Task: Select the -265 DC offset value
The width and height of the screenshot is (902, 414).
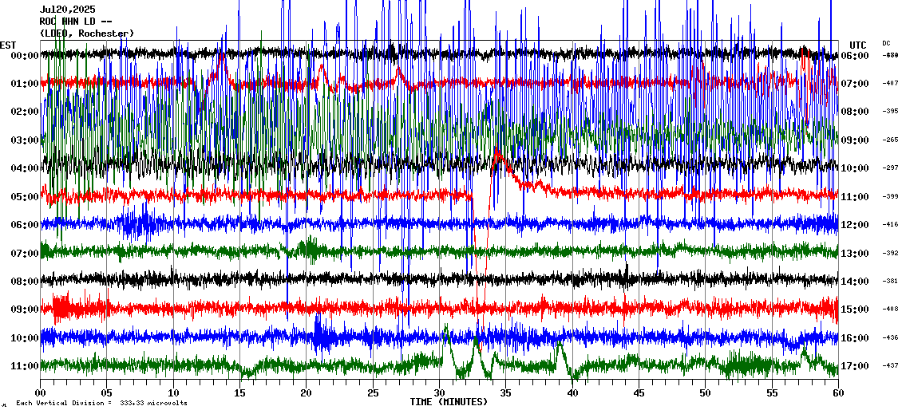Action: coord(890,140)
